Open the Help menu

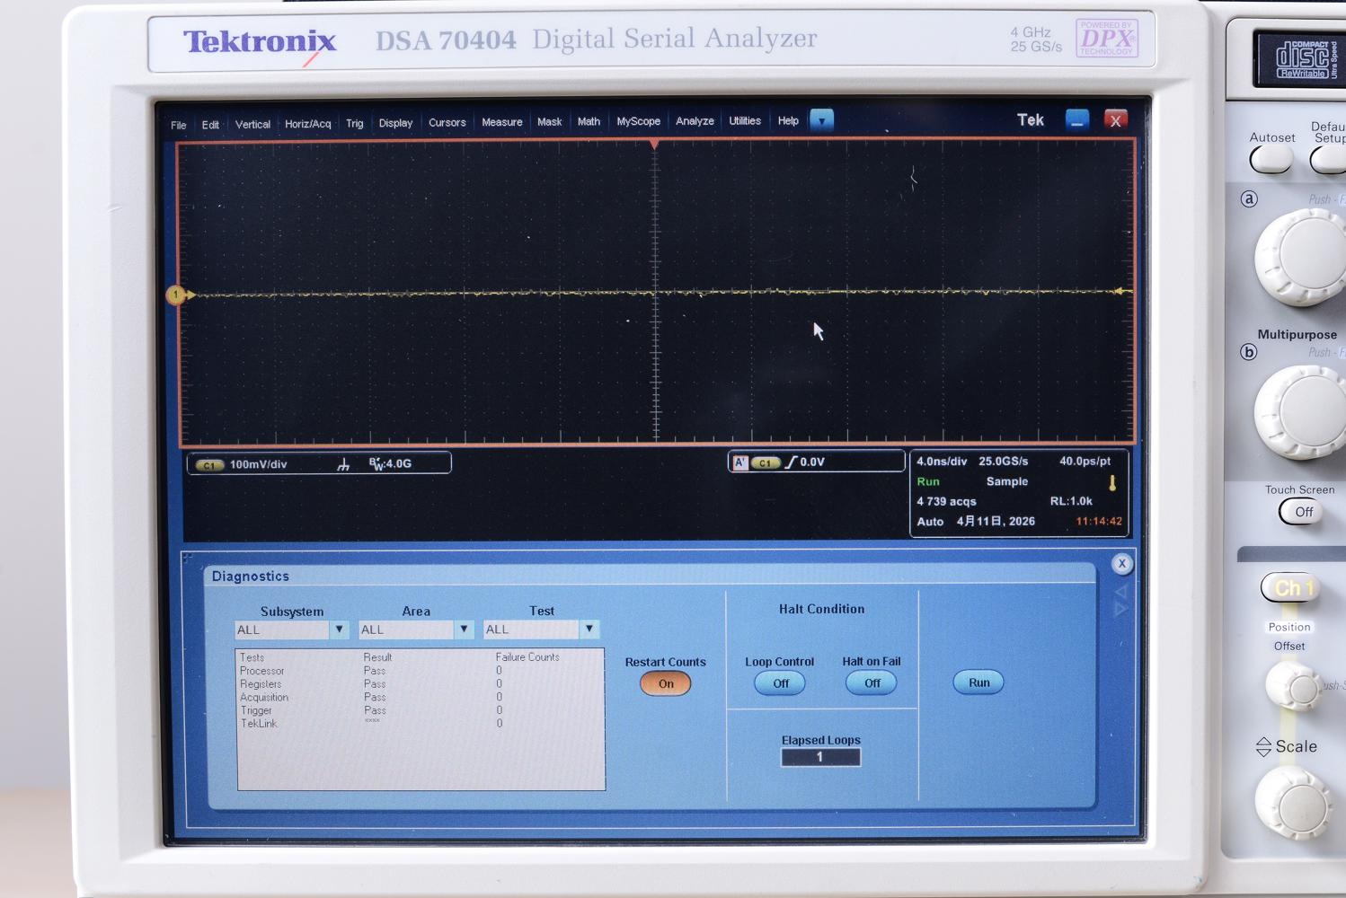788,120
